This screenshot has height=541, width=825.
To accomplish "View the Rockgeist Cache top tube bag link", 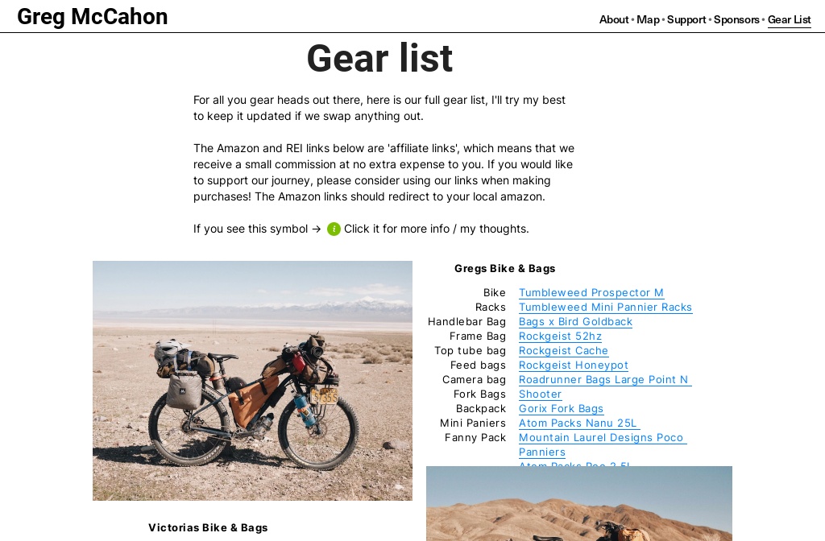I will tap(564, 350).
